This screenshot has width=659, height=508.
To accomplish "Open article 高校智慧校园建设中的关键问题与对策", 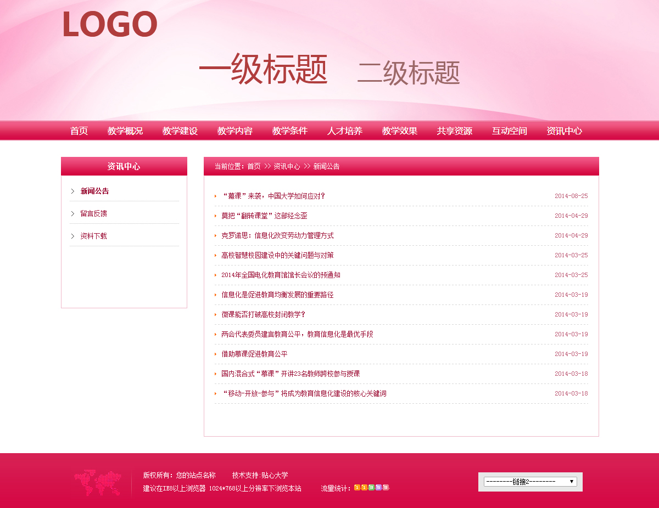I will click(x=277, y=255).
